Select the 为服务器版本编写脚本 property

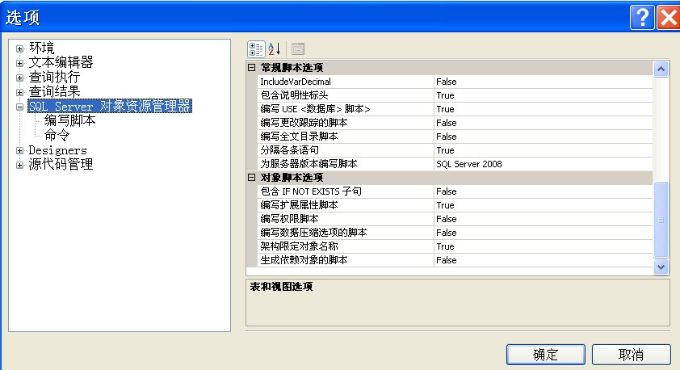[455, 164]
